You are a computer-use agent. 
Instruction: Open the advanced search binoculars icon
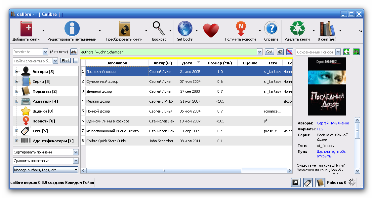click(74, 52)
